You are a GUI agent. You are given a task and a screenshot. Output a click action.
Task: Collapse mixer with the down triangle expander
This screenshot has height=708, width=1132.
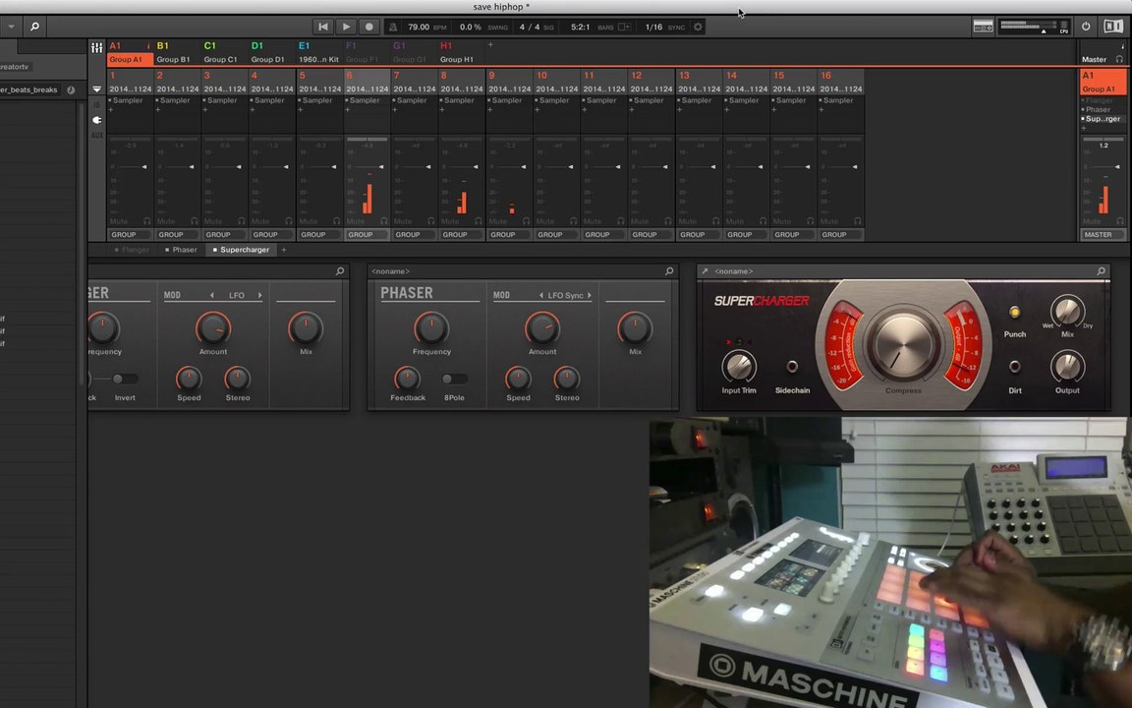pyautogui.click(x=96, y=88)
